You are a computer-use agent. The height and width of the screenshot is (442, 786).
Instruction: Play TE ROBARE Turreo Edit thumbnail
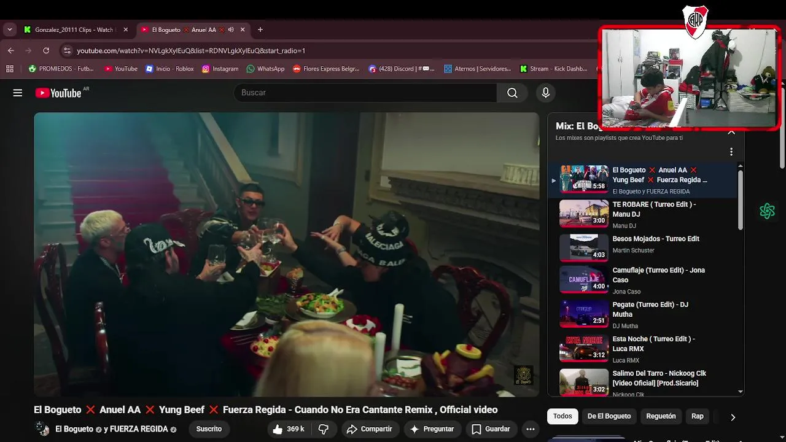[x=584, y=214]
